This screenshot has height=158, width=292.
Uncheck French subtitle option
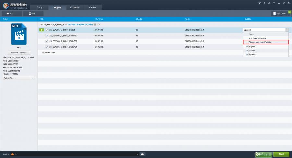point(247,51)
